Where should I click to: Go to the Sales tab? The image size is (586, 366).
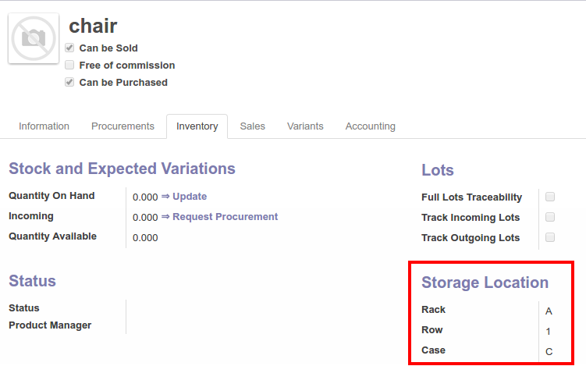tap(252, 126)
